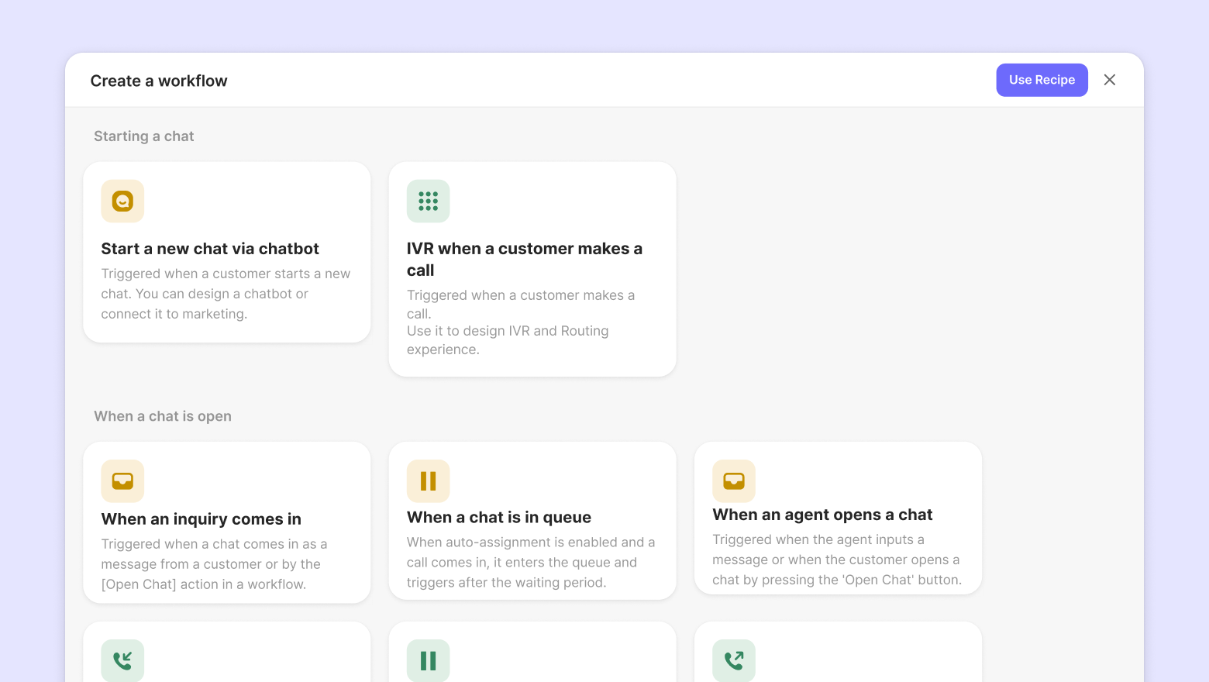Select 'Start a new chat via chatbot' title
The image size is (1209, 682).
[210, 249]
